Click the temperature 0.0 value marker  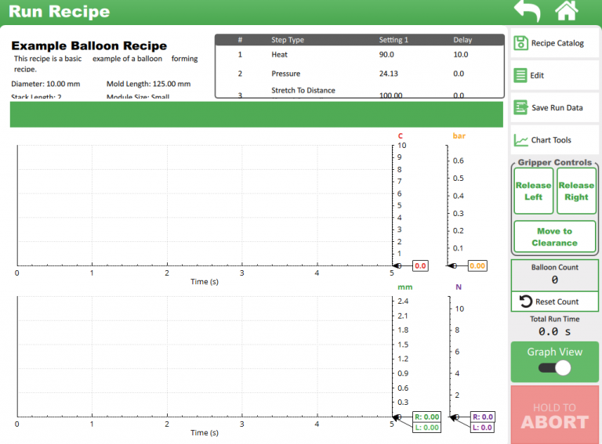[420, 266]
